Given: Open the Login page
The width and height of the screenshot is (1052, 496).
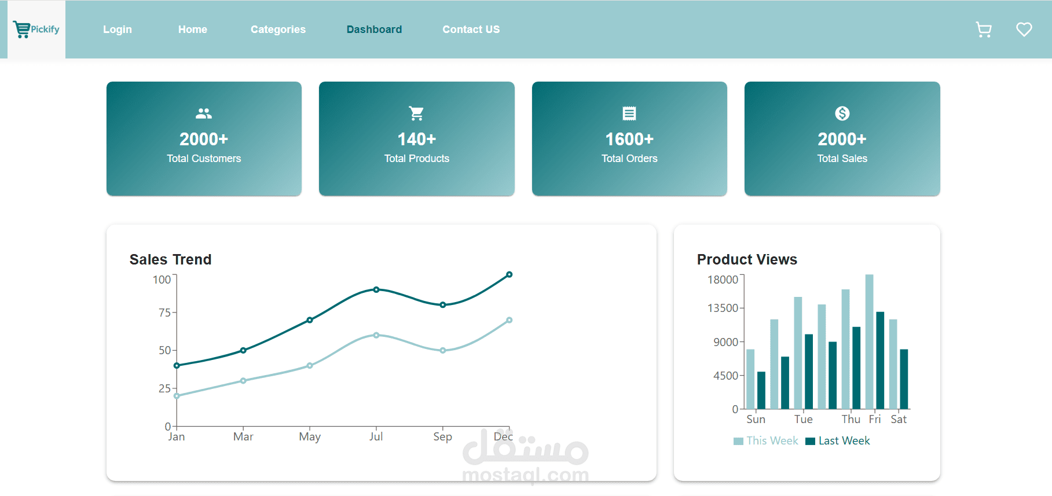Looking at the screenshot, I should coord(118,30).
